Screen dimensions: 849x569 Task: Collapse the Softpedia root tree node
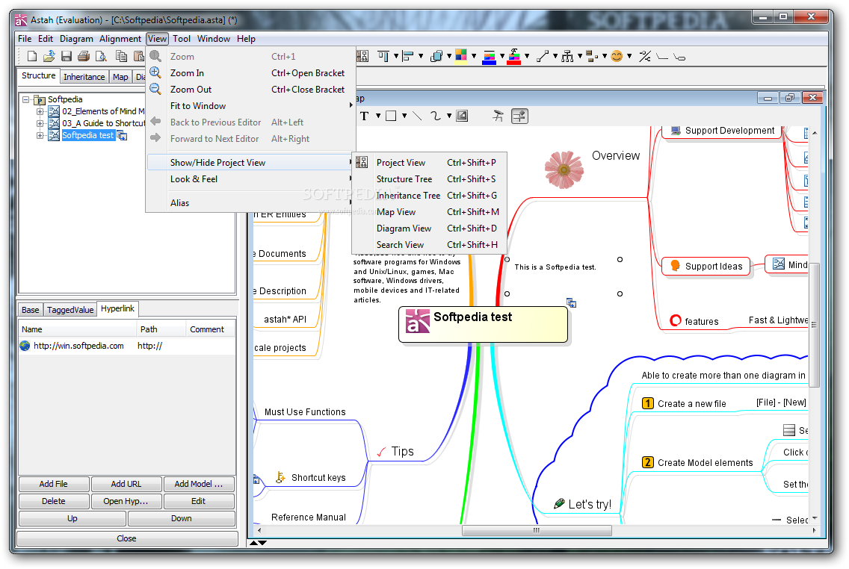[25, 99]
